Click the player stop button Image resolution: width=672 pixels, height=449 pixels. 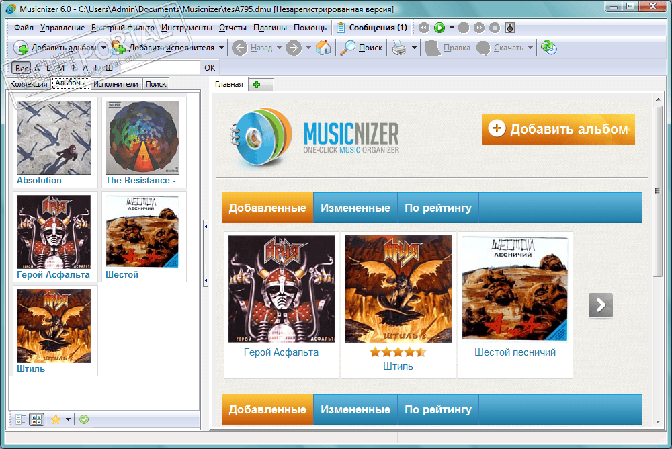click(x=495, y=28)
